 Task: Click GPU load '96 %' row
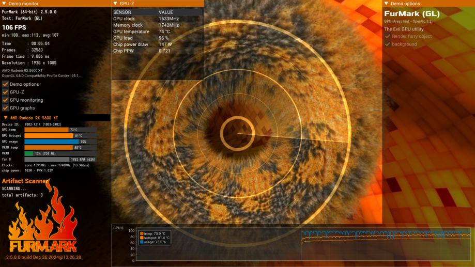158,38
